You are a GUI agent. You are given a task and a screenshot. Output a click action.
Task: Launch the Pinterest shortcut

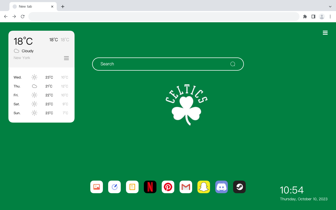168,187
